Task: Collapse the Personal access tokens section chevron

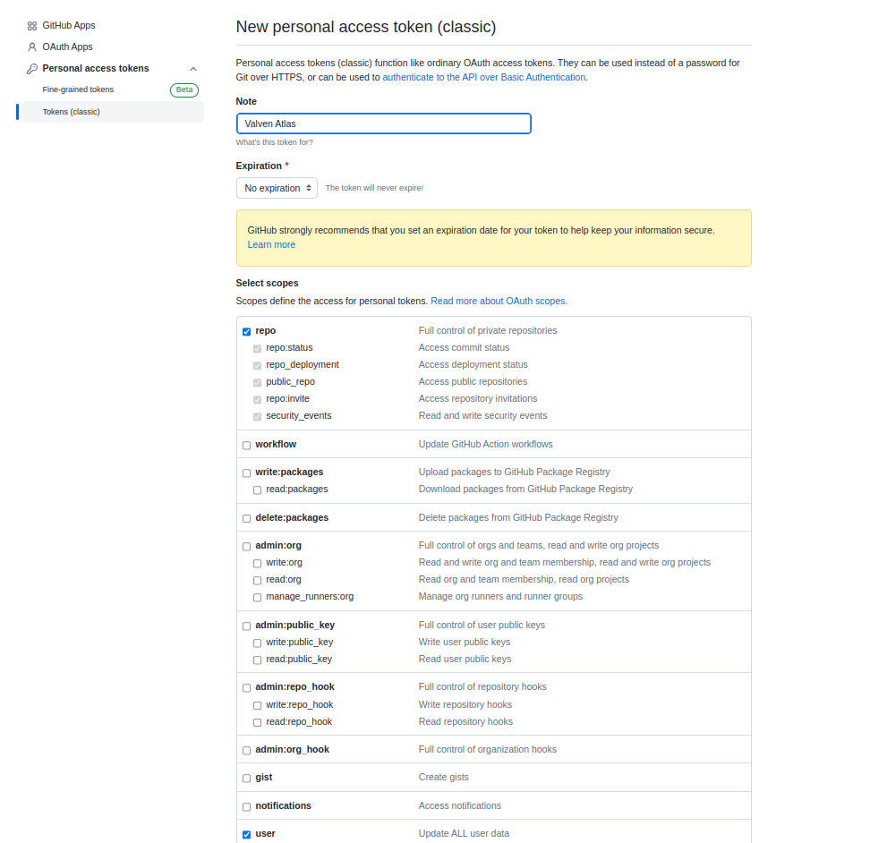Action: coord(193,69)
